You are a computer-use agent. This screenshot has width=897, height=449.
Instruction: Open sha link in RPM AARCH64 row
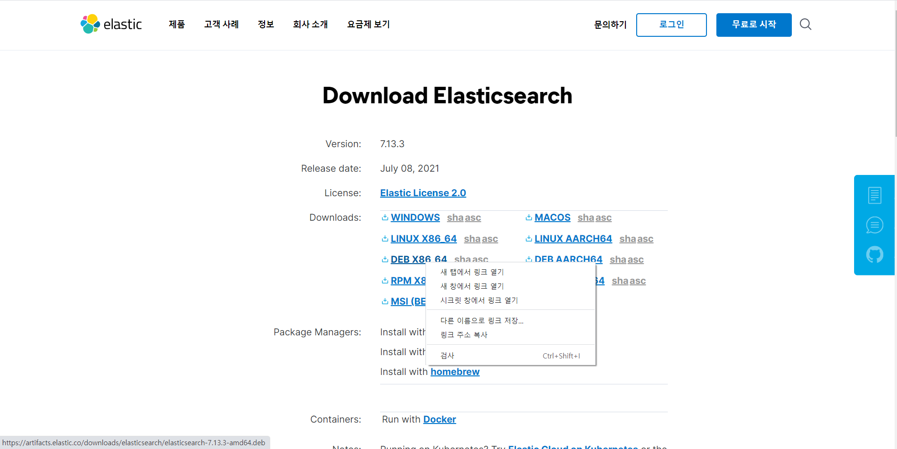(x=620, y=281)
